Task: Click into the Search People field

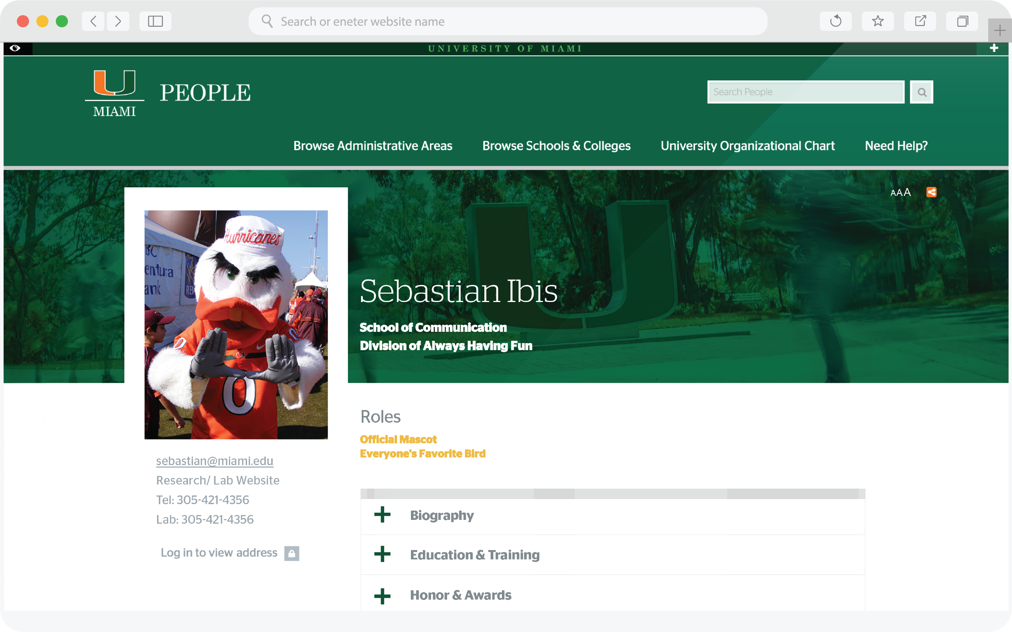Action: 806,92
